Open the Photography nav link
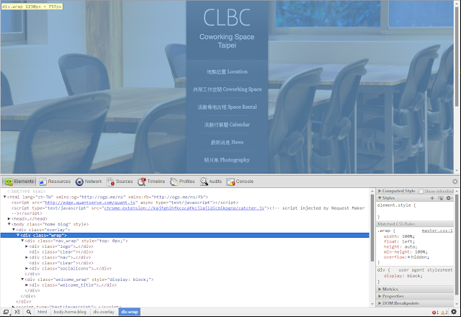 tap(227, 160)
